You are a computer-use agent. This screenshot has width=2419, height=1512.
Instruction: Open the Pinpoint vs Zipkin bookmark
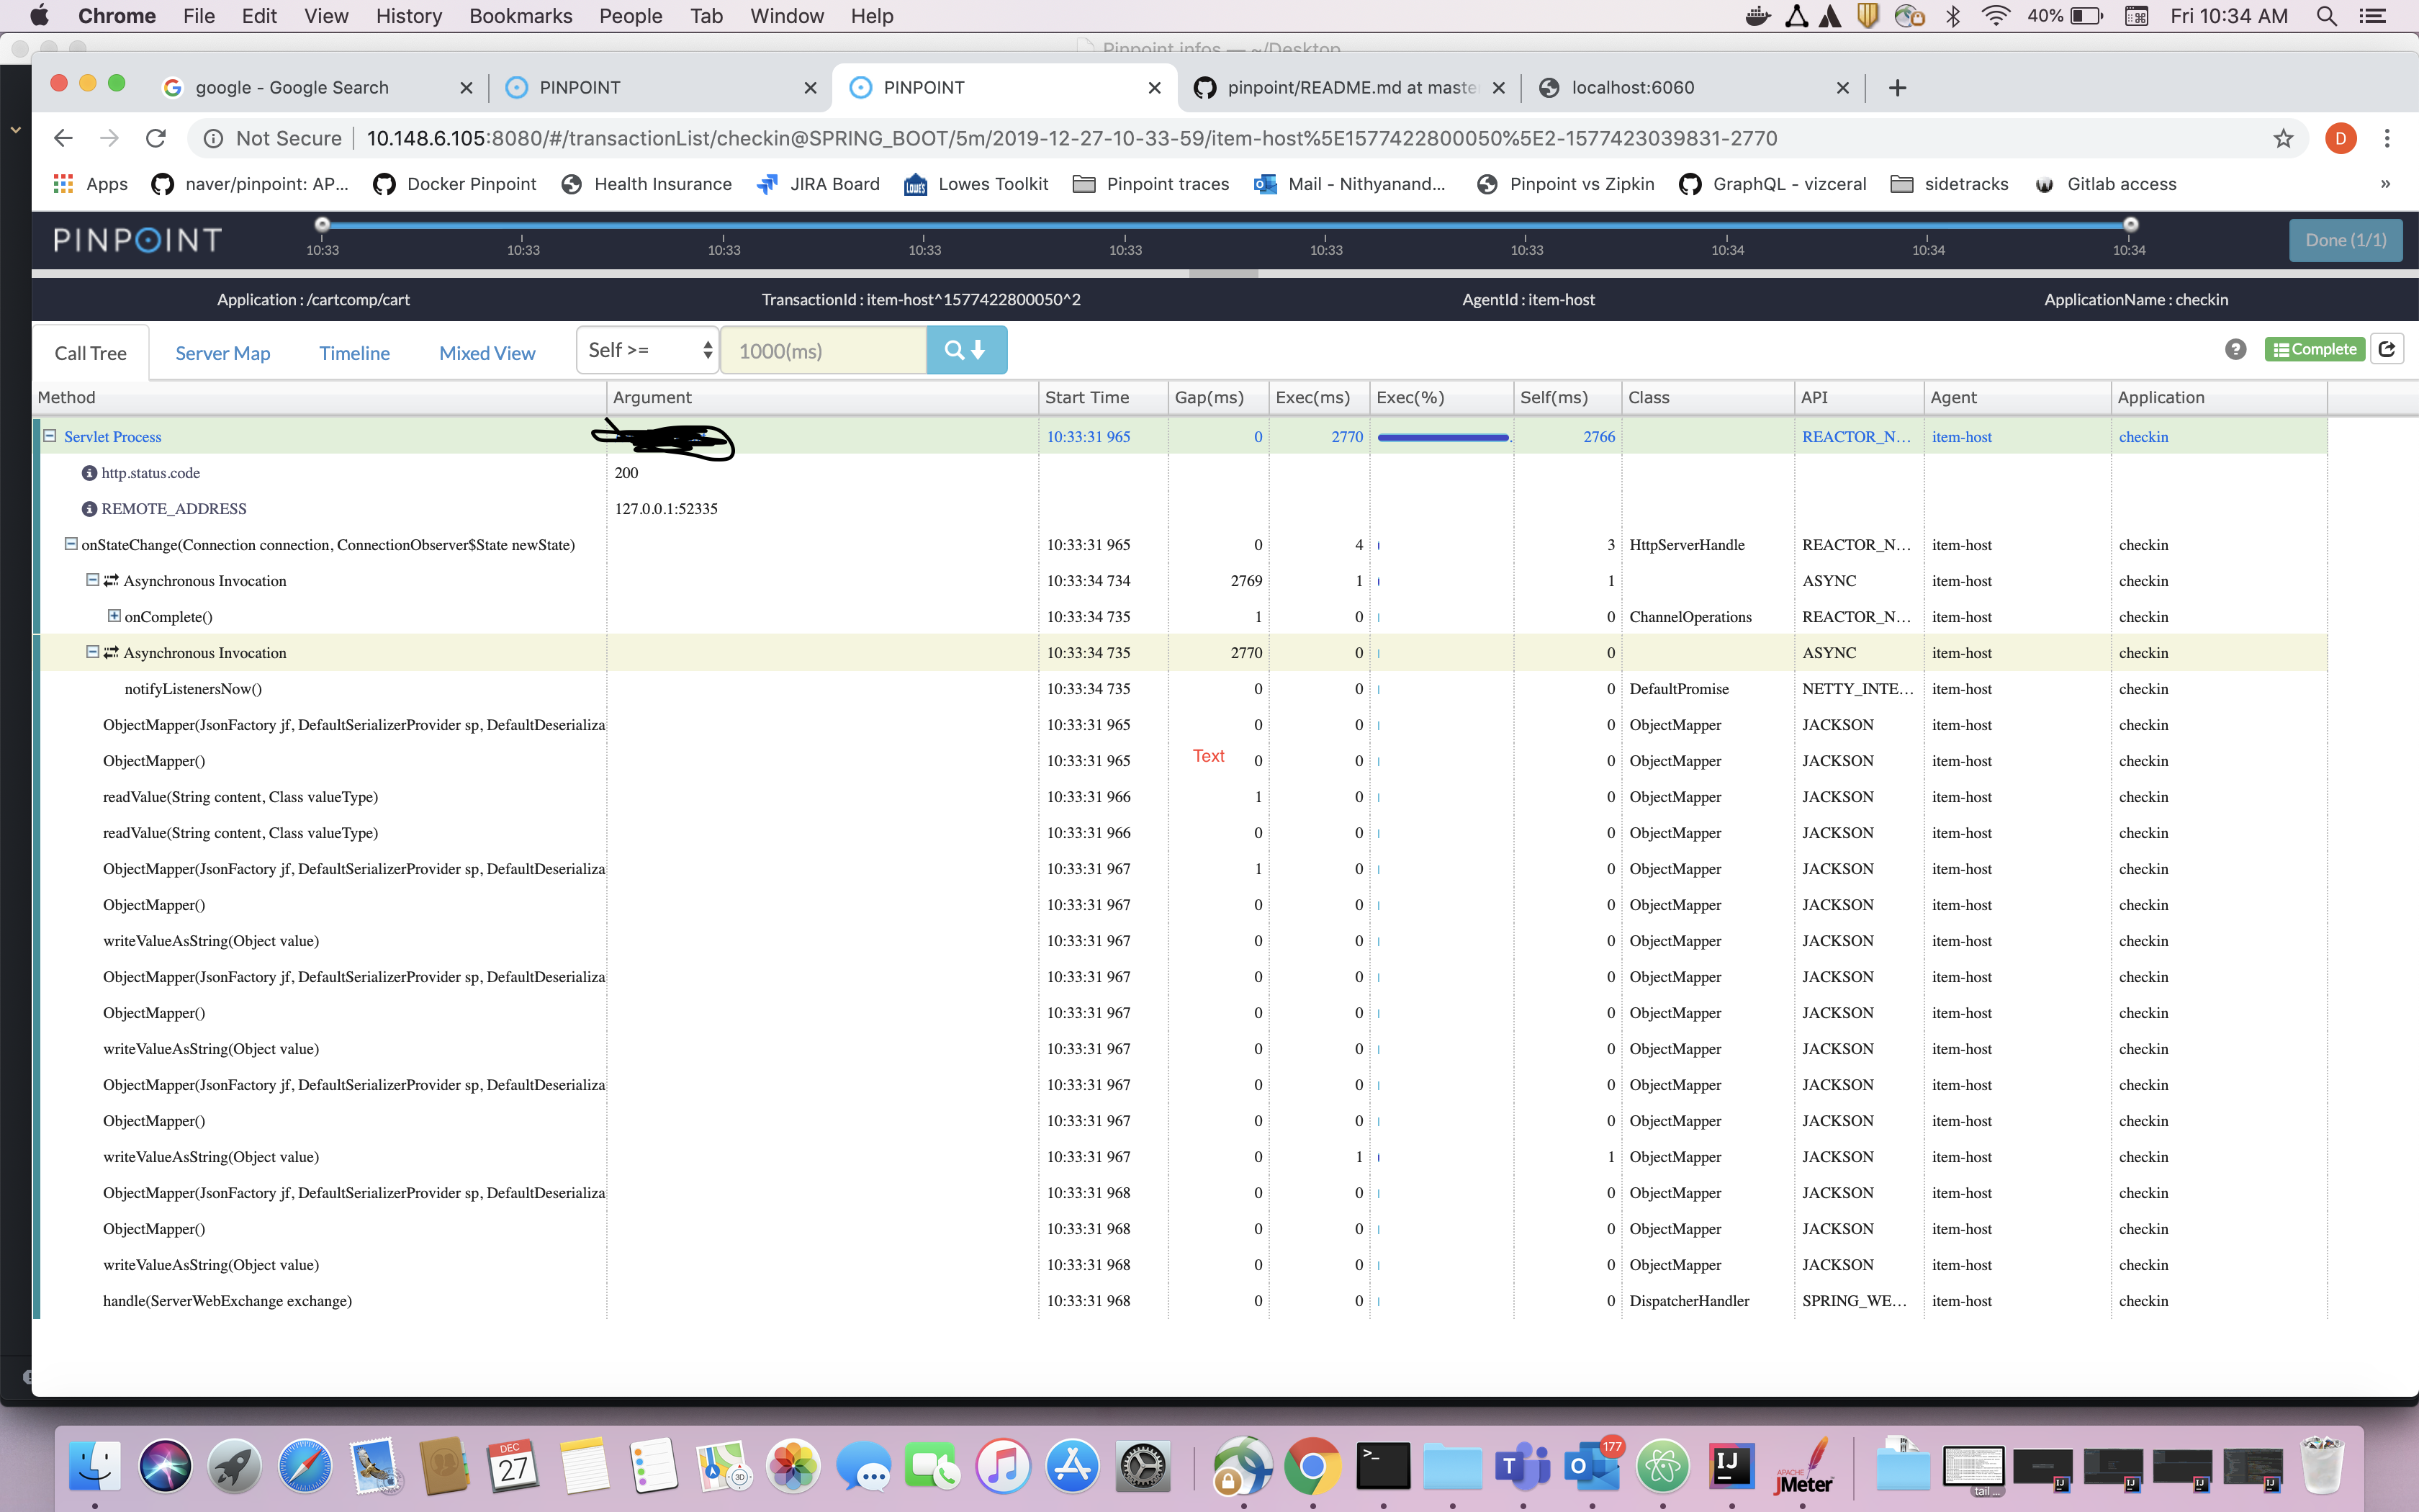click(1567, 184)
